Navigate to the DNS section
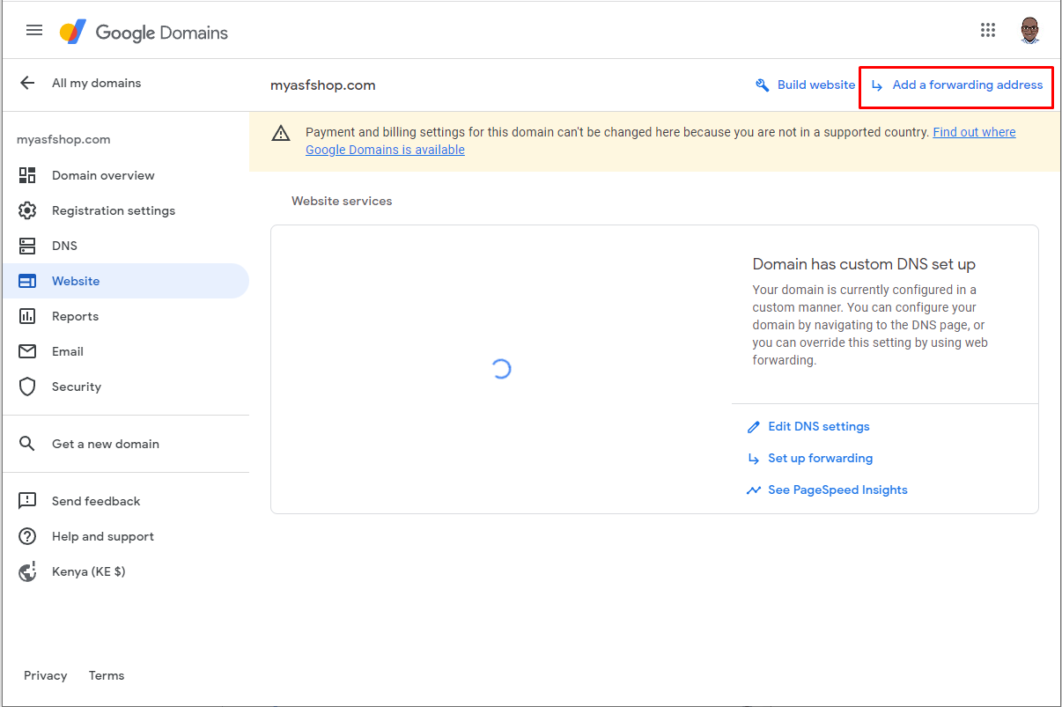 pyautogui.click(x=64, y=246)
